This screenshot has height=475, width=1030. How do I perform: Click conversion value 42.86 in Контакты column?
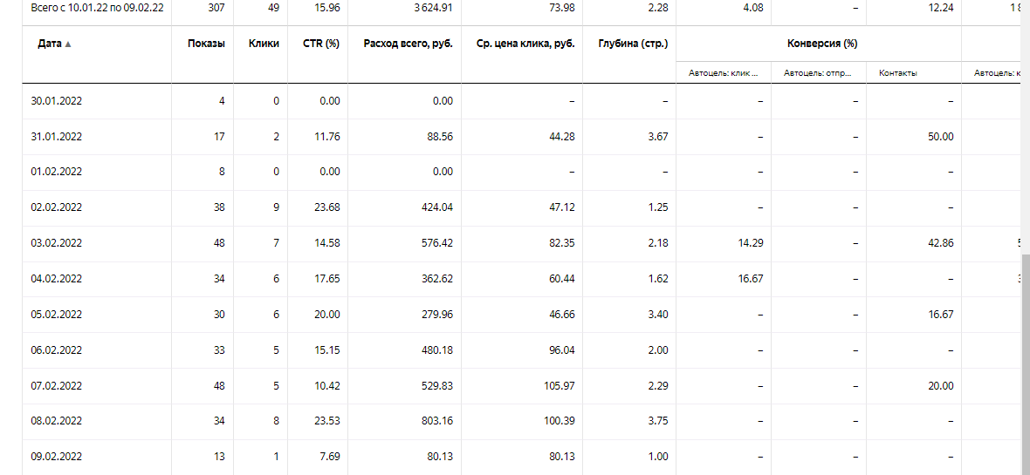940,243
